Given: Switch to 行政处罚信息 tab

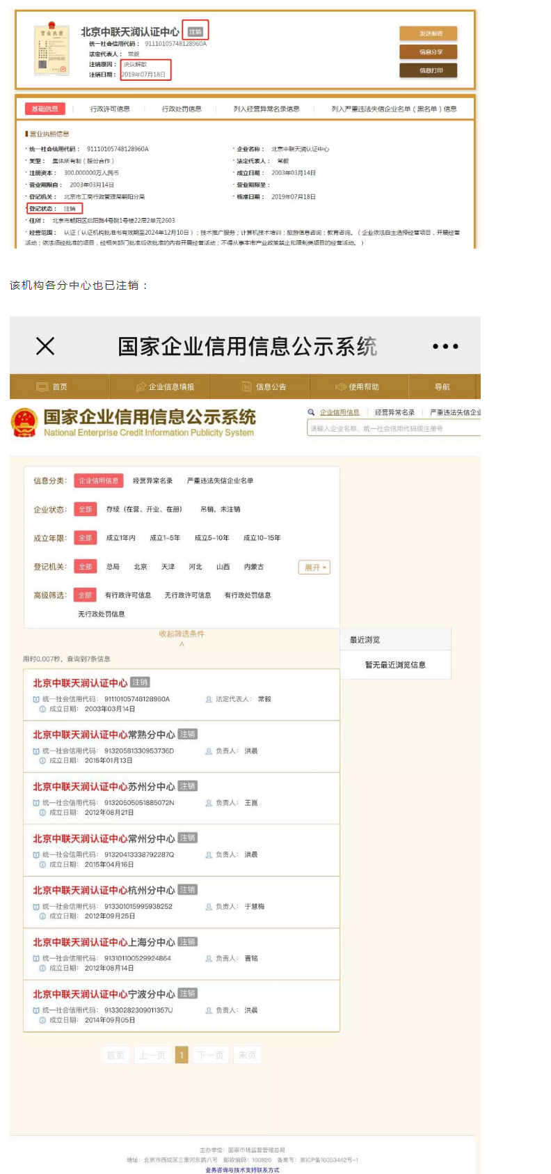Looking at the screenshot, I should pyautogui.click(x=182, y=109).
